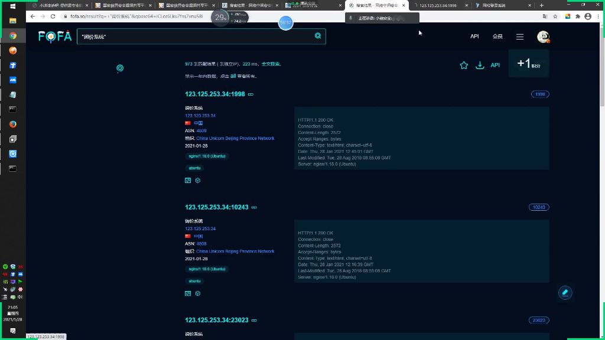Click IP 123.125.253.34 under 10243 result

(x=200, y=228)
